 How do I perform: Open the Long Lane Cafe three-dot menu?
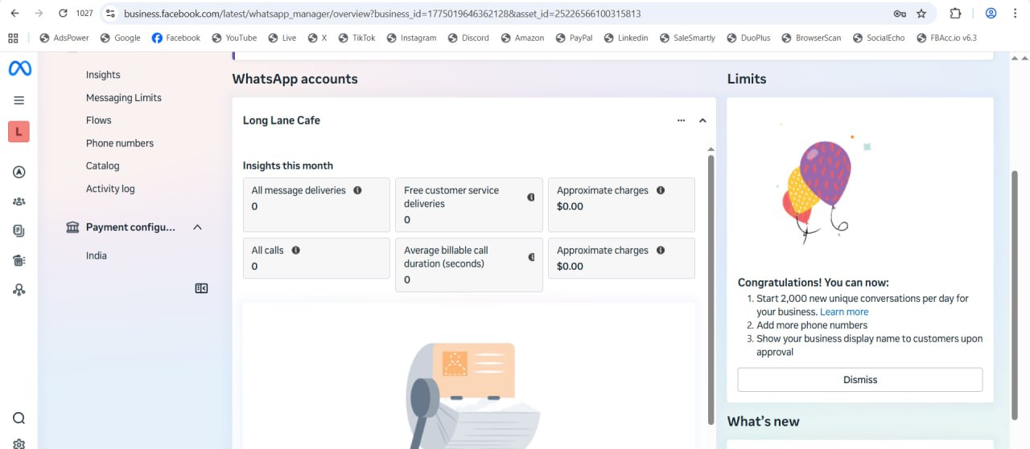pyautogui.click(x=681, y=120)
